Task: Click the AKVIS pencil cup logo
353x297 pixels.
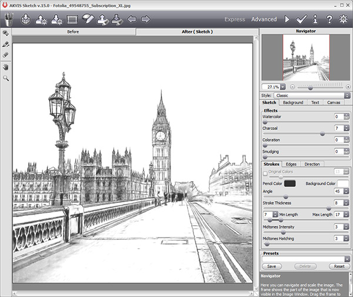Action: [9, 19]
